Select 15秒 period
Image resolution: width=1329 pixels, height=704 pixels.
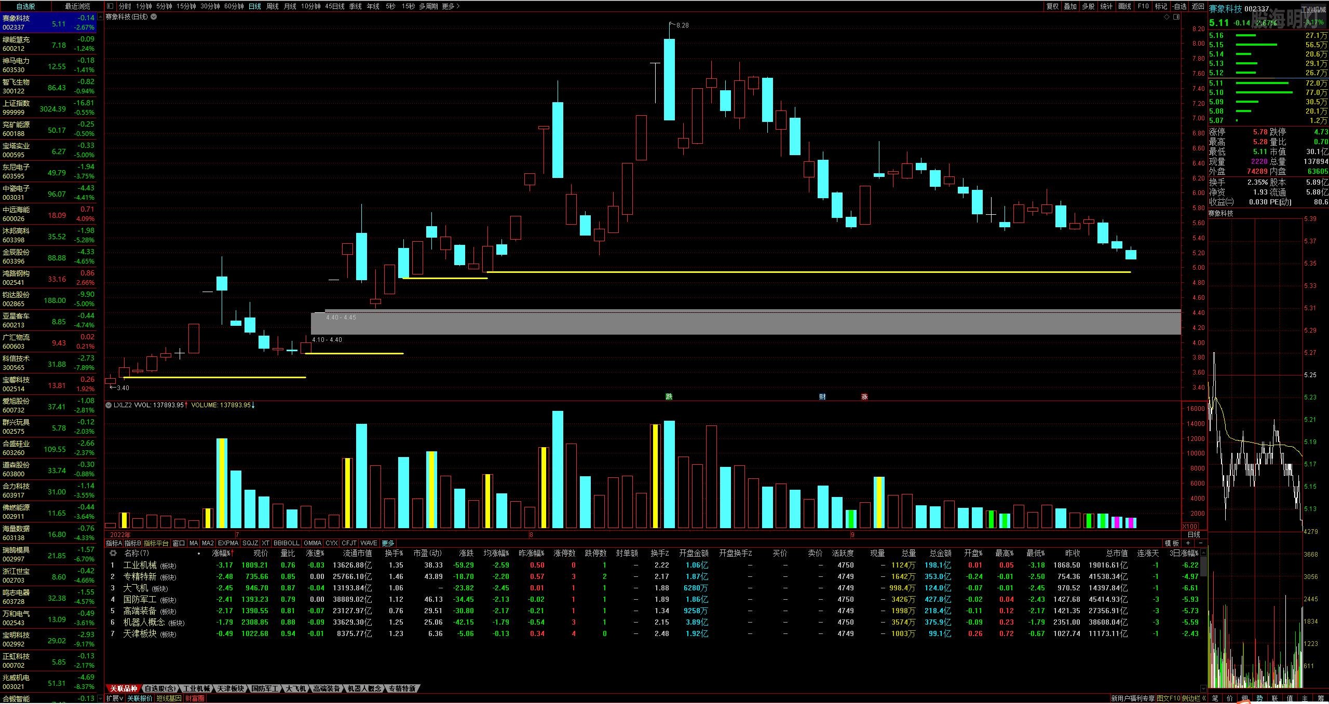tap(408, 6)
